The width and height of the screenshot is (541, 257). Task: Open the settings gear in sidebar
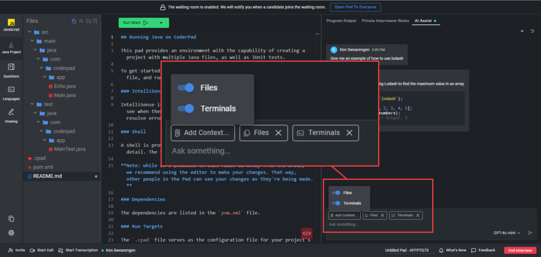point(11,233)
